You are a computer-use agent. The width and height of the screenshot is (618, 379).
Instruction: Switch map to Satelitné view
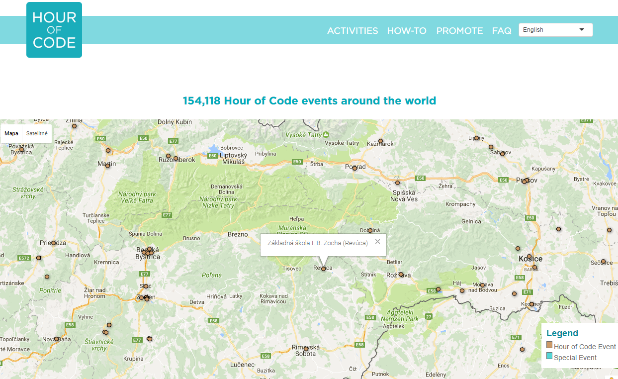37,133
